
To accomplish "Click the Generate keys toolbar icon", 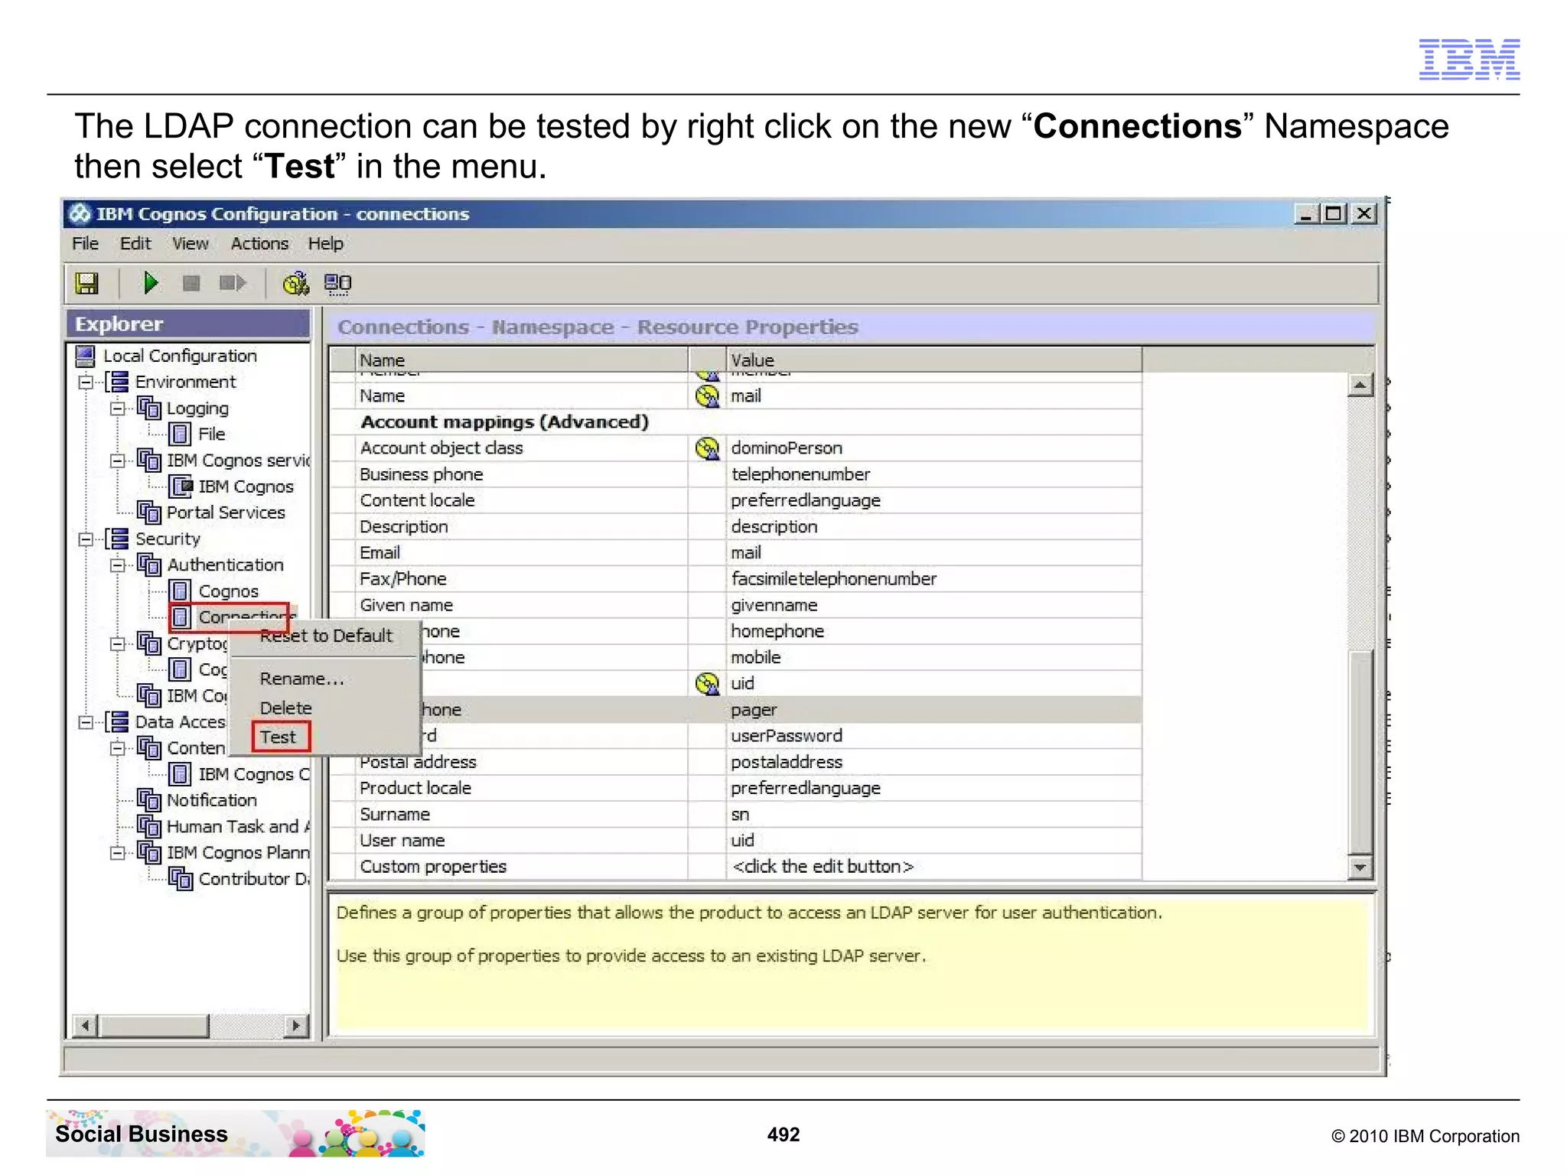I will (x=337, y=283).
